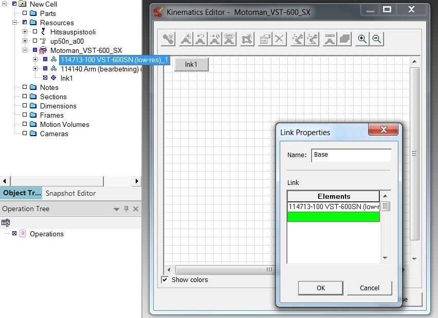
Task: Click the lnk1 link icon in tree
Action: pos(53,78)
